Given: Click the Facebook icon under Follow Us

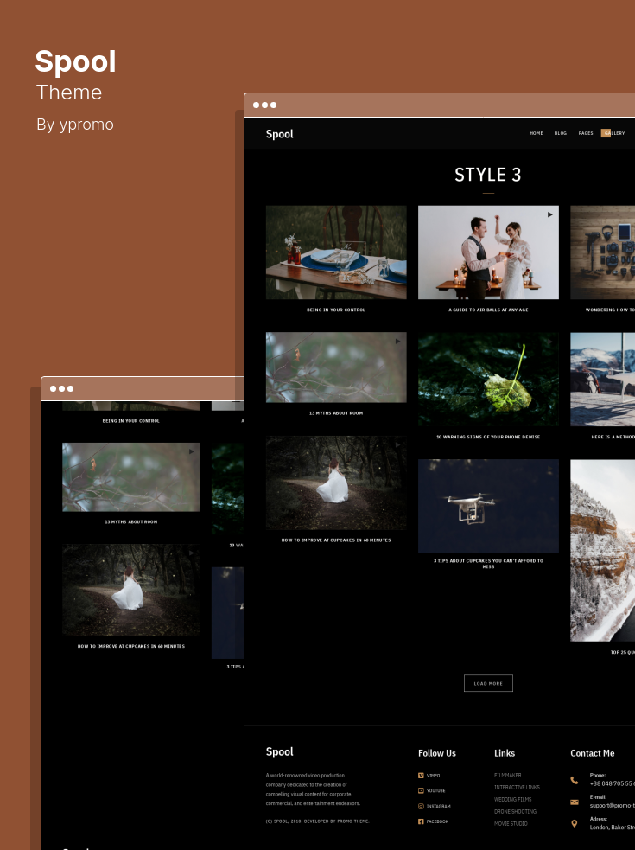Looking at the screenshot, I should click(421, 821).
